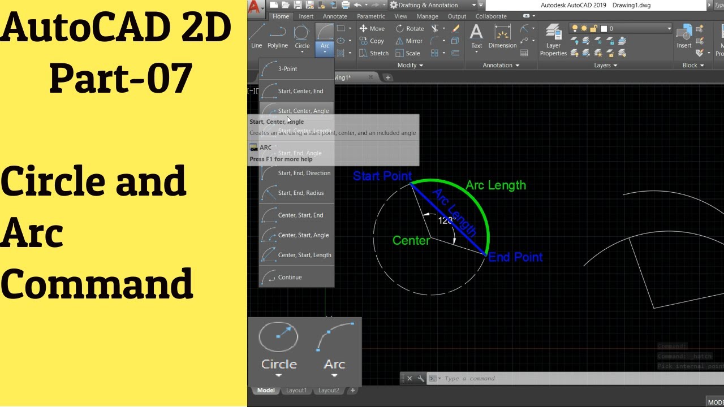Image resolution: width=724 pixels, height=407 pixels.
Task: Select the Ellipse tool icon
Action: 341,41
